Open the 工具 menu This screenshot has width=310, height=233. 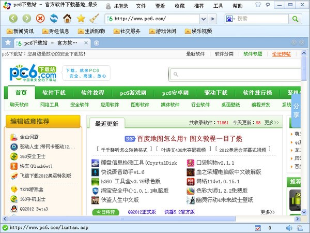click(x=218, y=6)
